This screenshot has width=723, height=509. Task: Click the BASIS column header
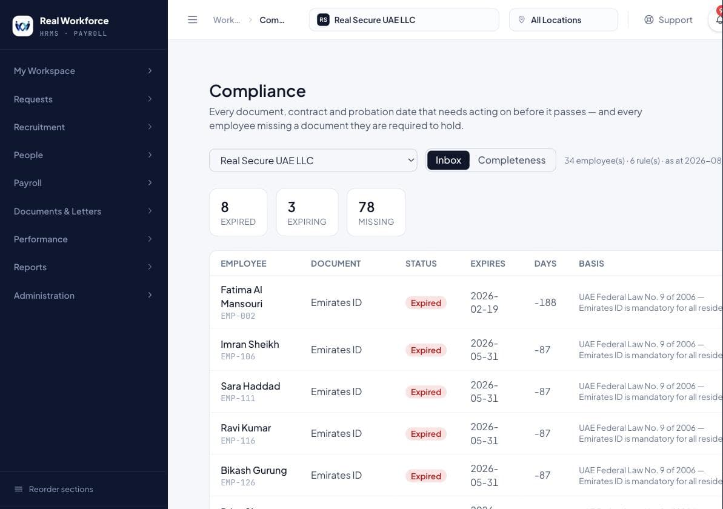tap(591, 264)
